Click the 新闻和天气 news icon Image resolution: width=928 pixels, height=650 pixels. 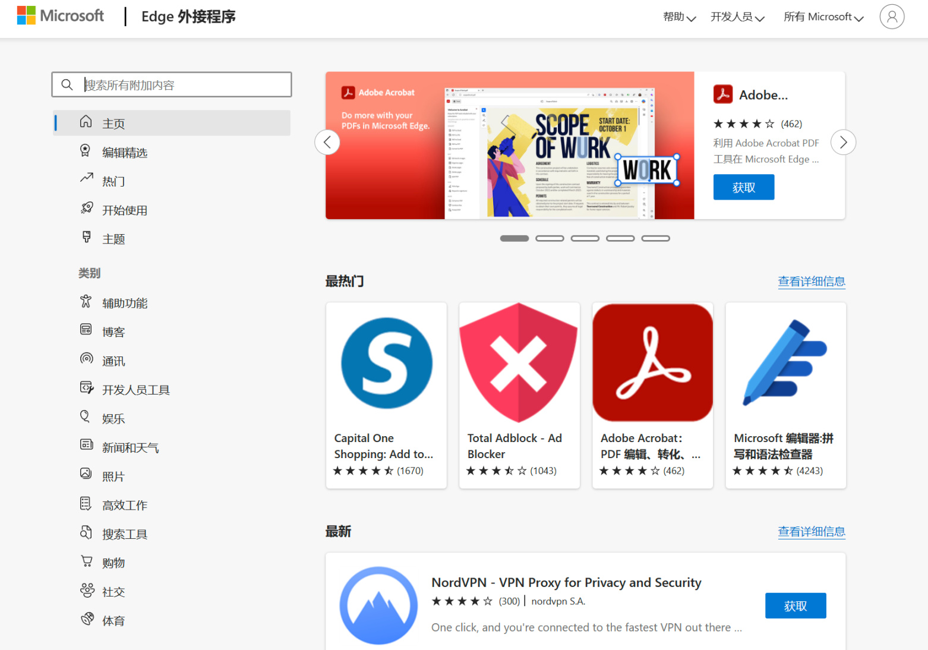coord(86,444)
